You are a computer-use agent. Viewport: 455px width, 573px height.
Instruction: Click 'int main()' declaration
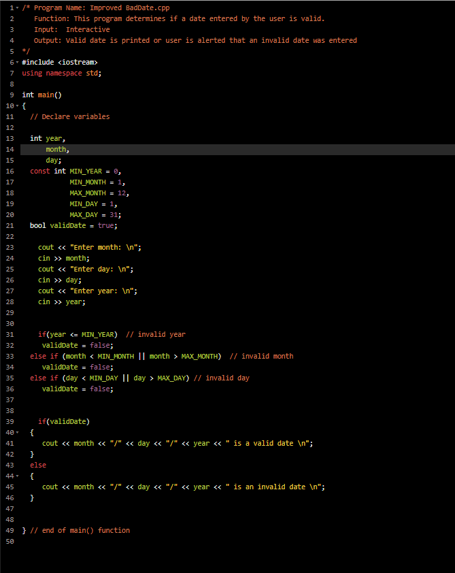pyautogui.click(x=42, y=95)
